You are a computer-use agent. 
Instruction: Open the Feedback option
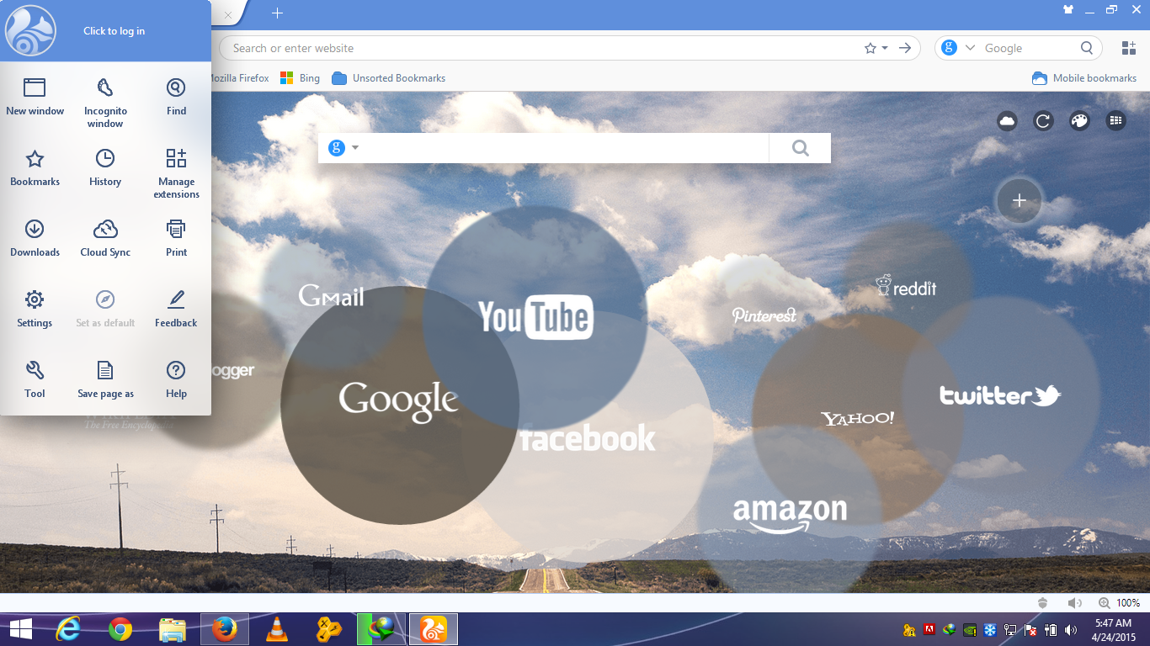click(176, 309)
